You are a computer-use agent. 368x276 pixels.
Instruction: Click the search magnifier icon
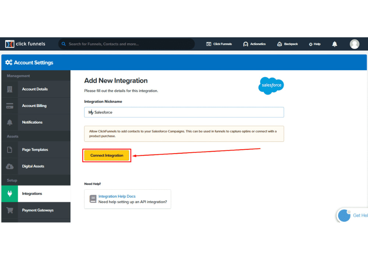[x=64, y=44]
